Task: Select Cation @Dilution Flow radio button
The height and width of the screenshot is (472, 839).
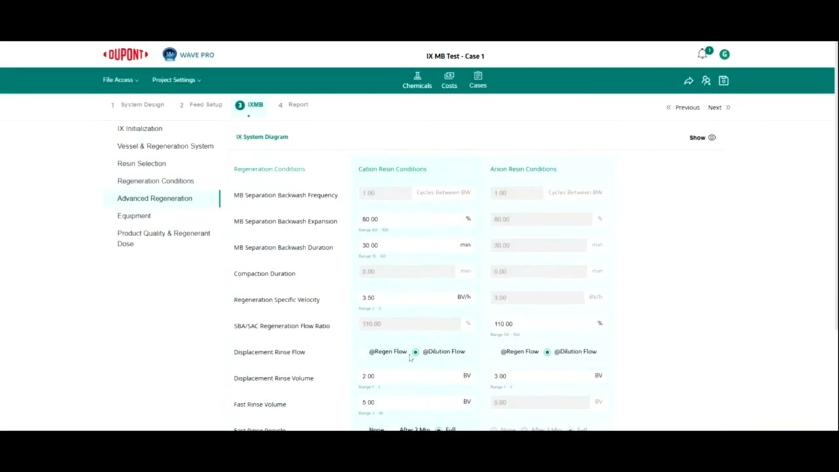Action: (416, 352)
